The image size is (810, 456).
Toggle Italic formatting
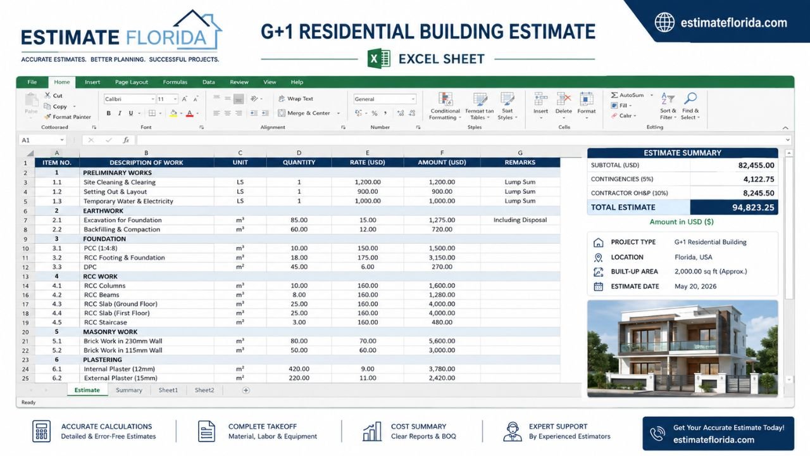120,113
